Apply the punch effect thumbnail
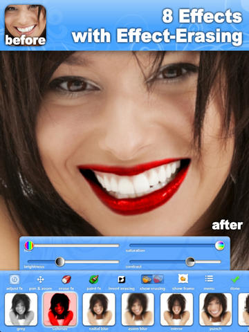Viewport: 249px width, 332px height. (216, 309)
